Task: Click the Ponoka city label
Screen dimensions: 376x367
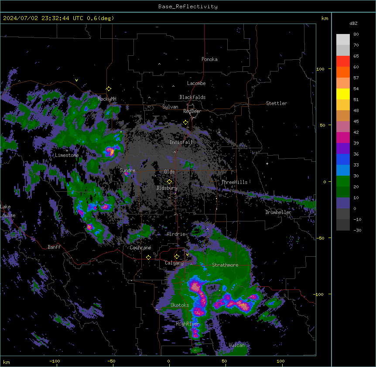Action: click(x=209, y=59)
